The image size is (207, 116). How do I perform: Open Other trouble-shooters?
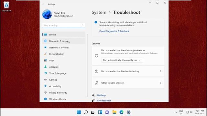(x=128, y=83)
